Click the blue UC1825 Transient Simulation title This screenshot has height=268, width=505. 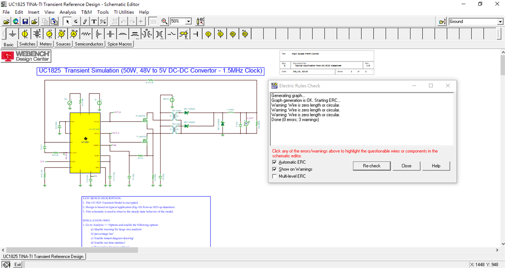(x=150, y=71)
